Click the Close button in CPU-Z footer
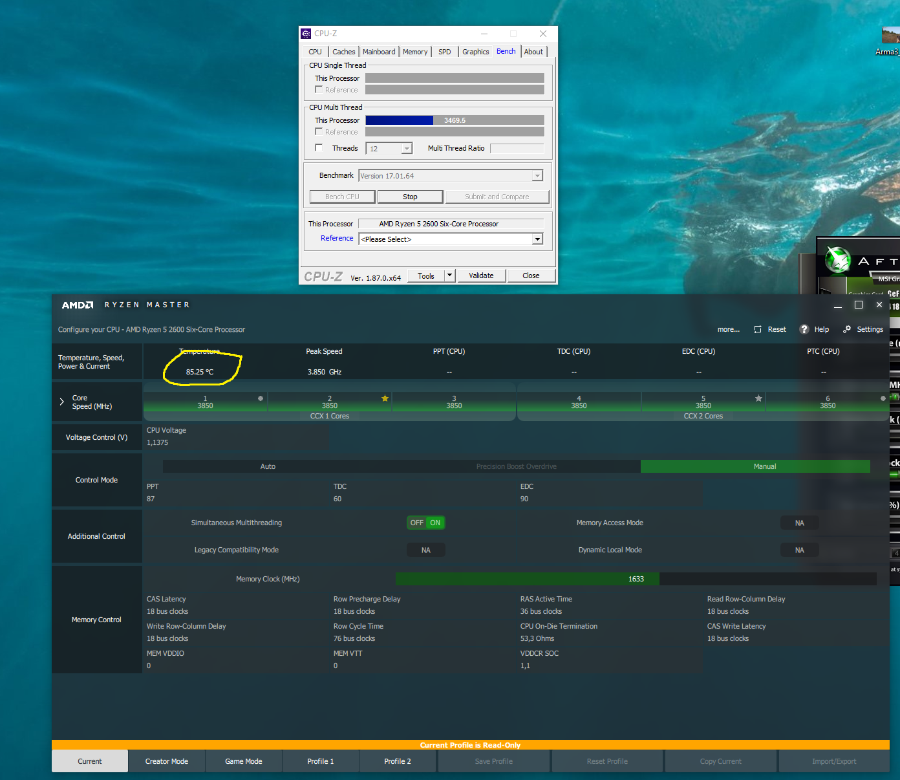Screen dimensions: 900x780 tap(531, 276)
